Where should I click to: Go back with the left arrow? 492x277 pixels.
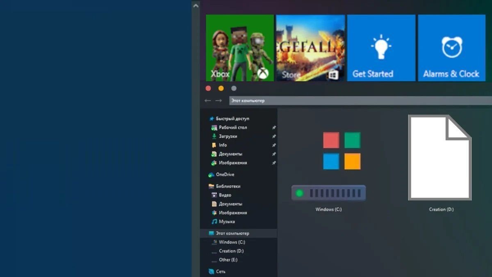point(208,101)
